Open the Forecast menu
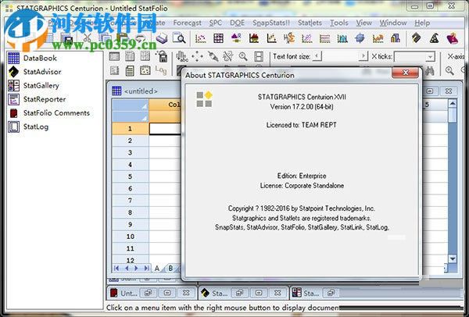 pos(188,23)
